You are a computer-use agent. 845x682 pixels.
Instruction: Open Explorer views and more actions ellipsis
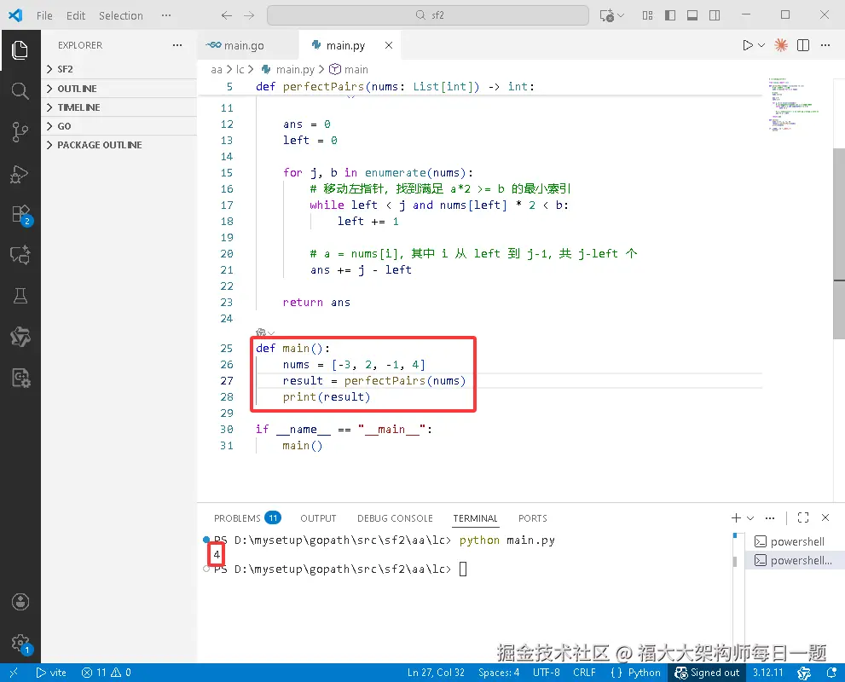point(177,45)
